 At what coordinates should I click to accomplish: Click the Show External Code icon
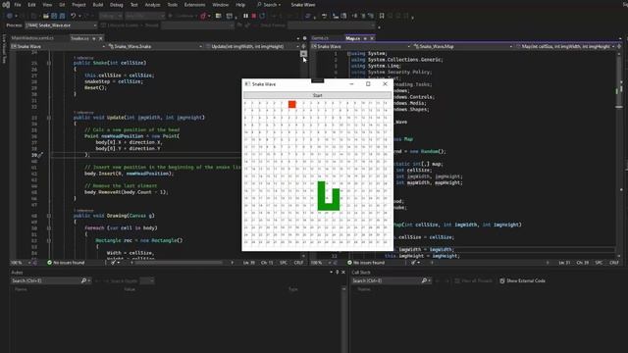[501, 281]
